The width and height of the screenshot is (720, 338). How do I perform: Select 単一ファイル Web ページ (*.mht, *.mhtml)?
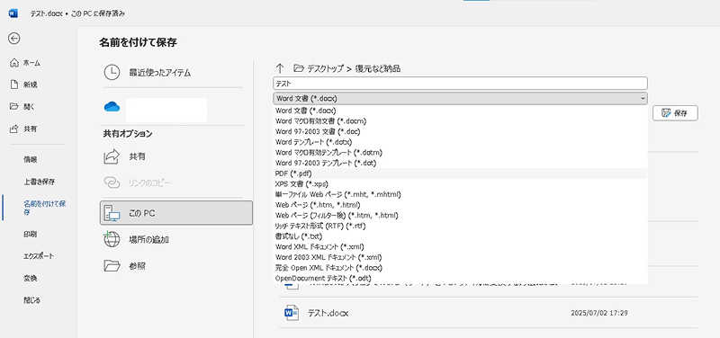click(x=460, y=194)
